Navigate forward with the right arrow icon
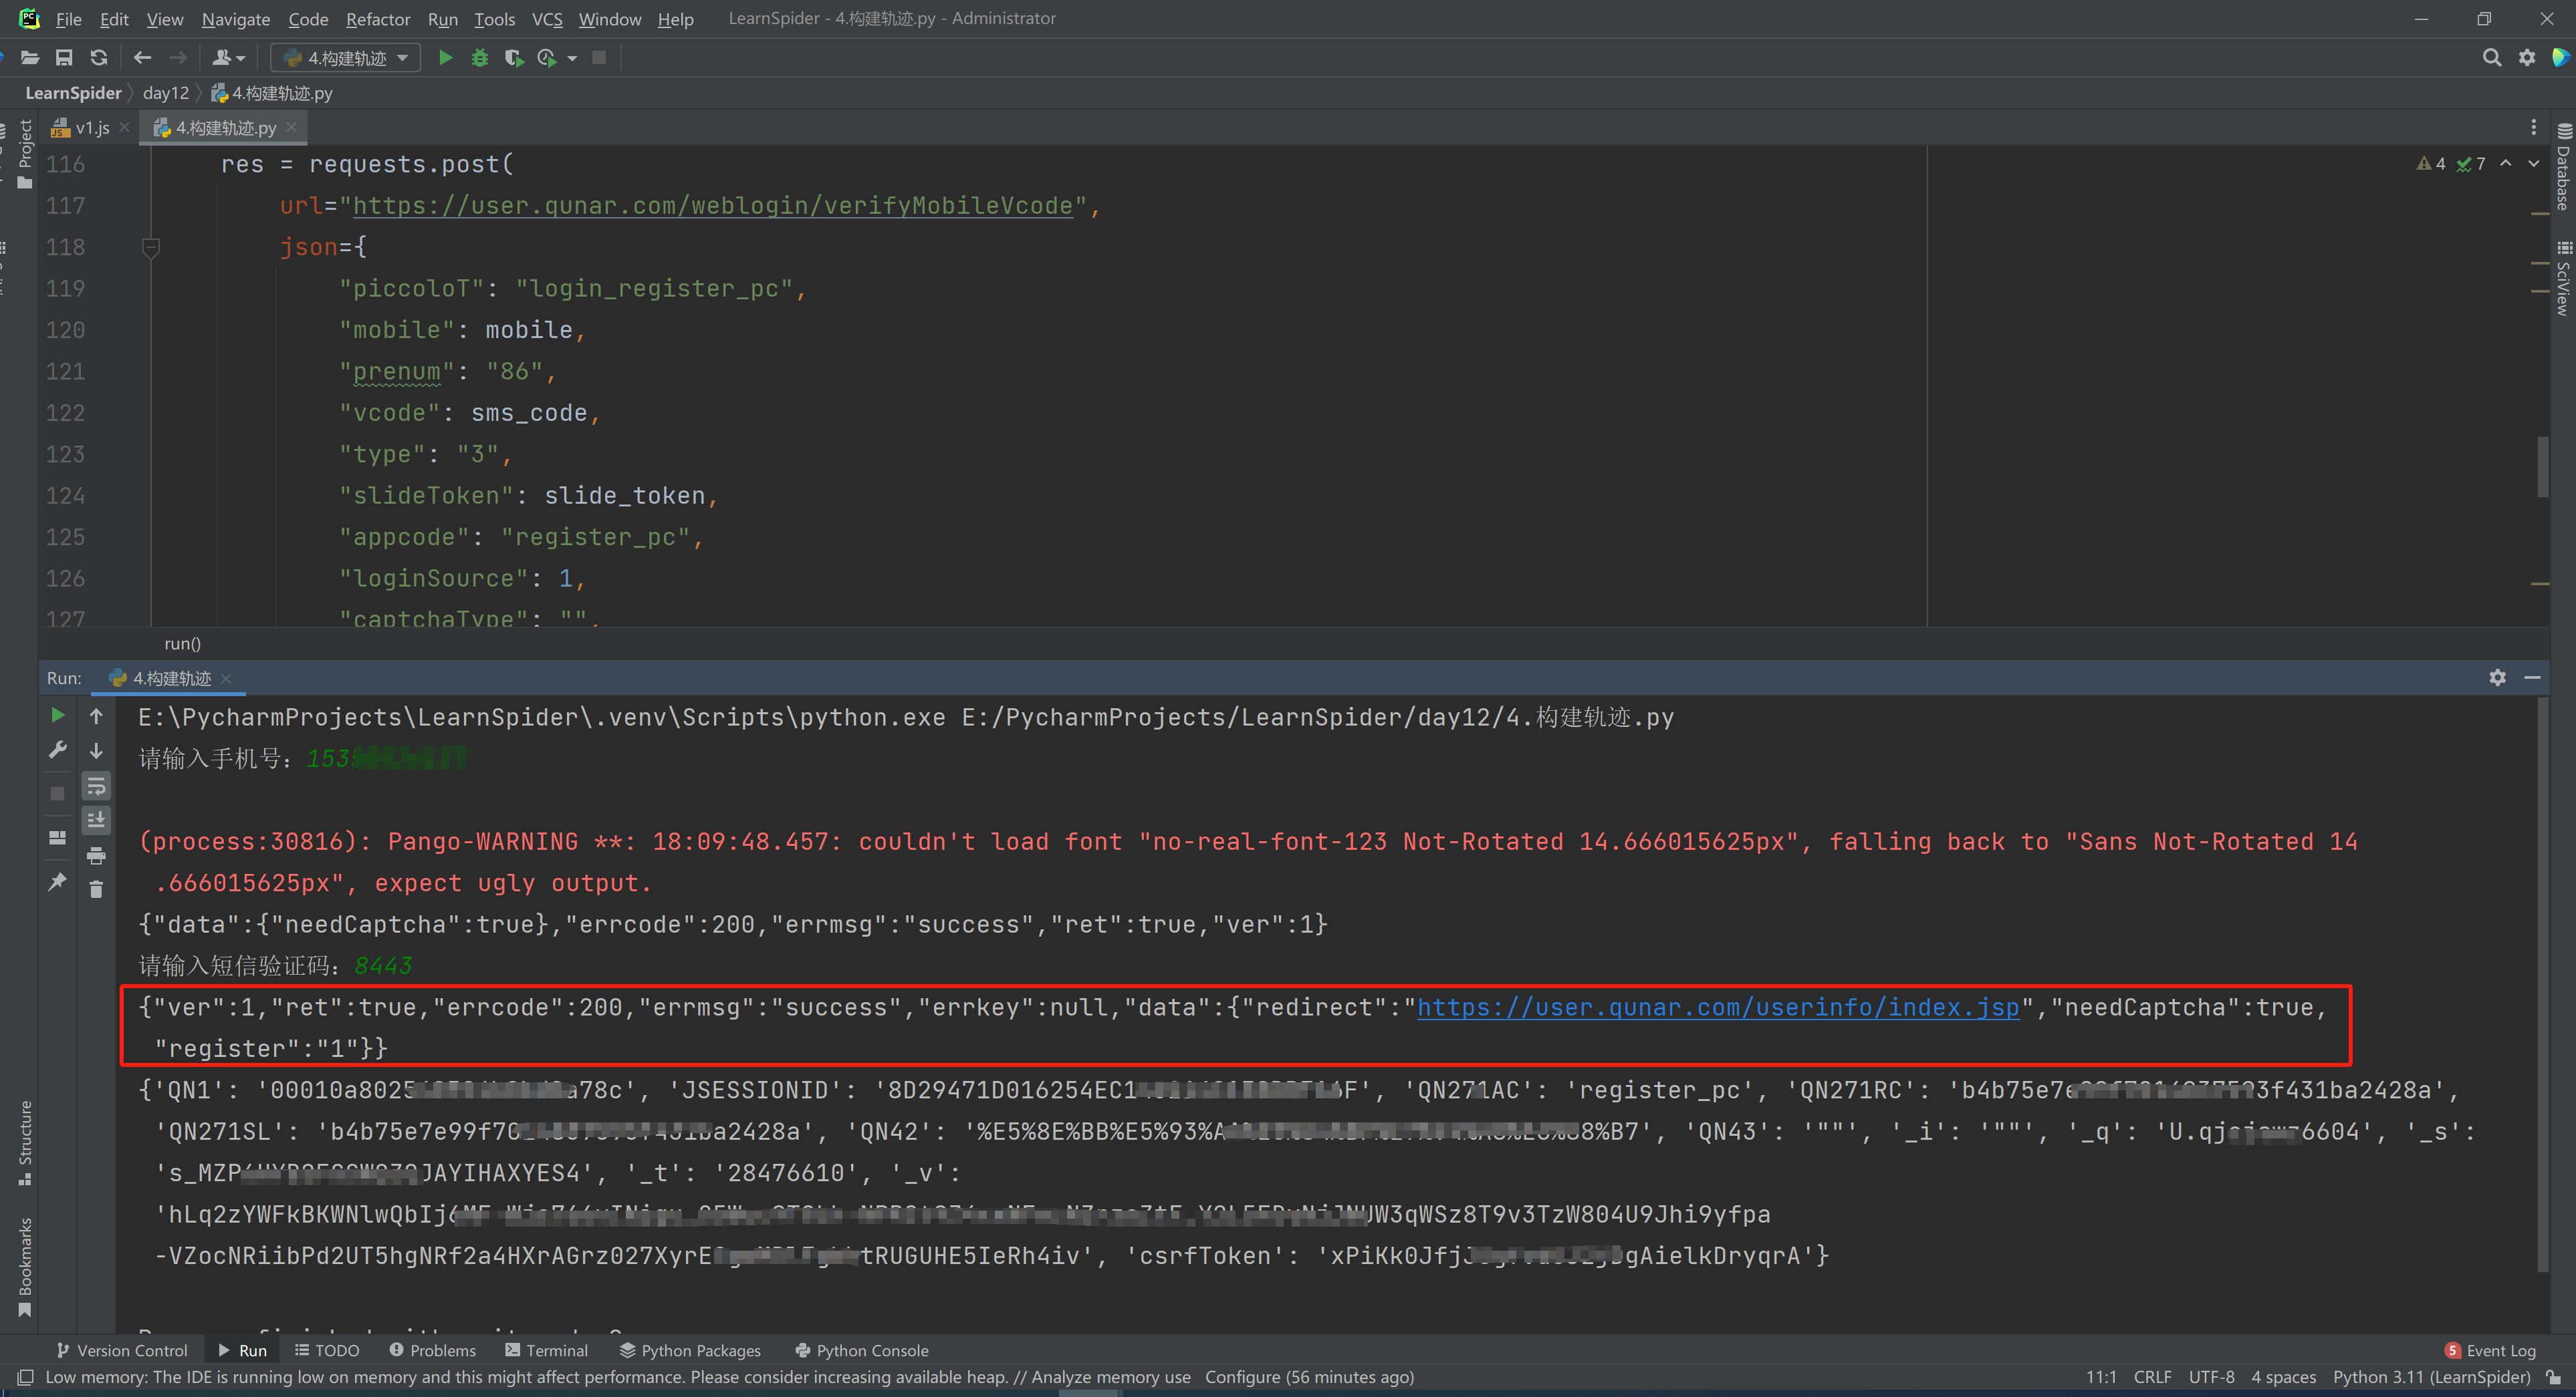2576x1397 pixels. 178,58
